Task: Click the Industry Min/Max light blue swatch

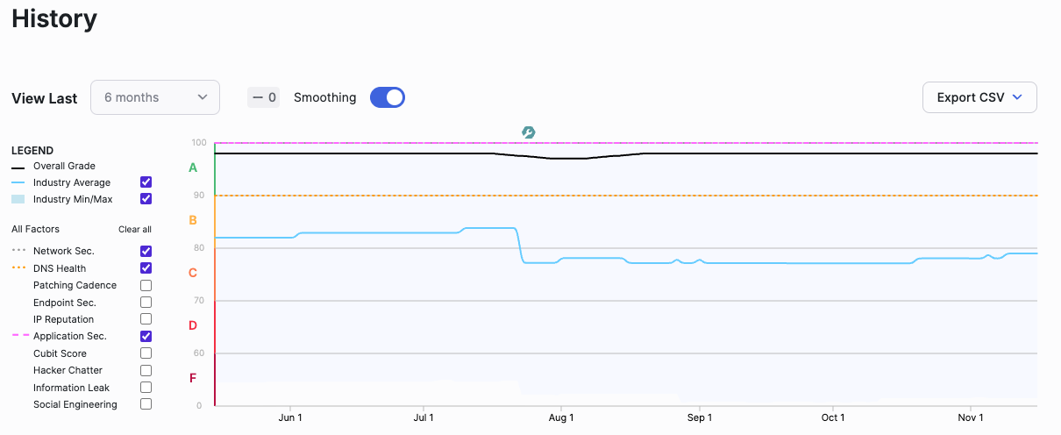Action: tap(18, 199)
